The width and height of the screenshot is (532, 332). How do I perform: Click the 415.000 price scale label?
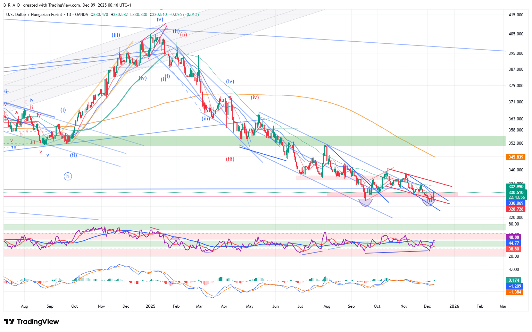point(516,15)
